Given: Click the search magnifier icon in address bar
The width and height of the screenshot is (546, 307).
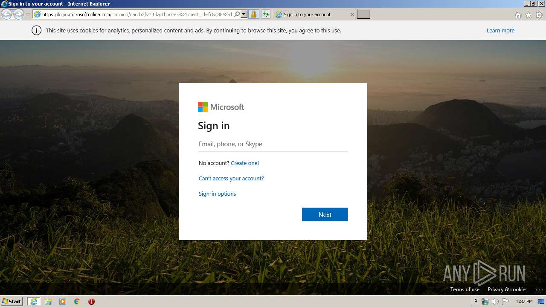Looking at the screenshot, I should 237,14.
